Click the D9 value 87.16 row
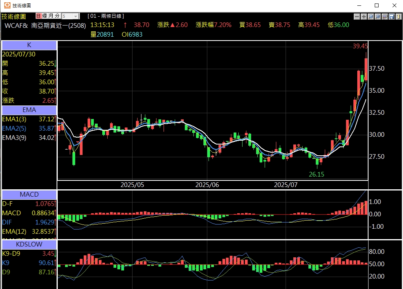The width and height of the screenshot is (403, 289). (x=29, y=272)
